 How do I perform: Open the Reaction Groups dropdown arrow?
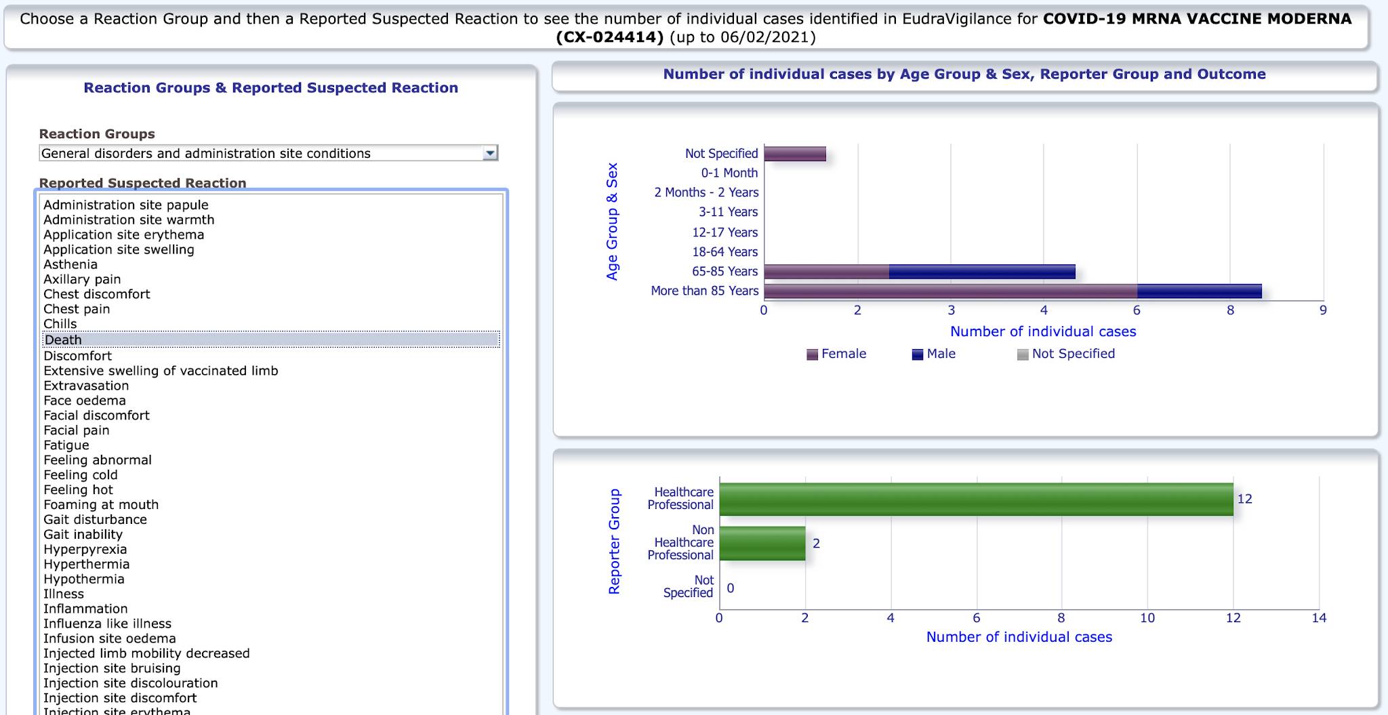point(490,153)
